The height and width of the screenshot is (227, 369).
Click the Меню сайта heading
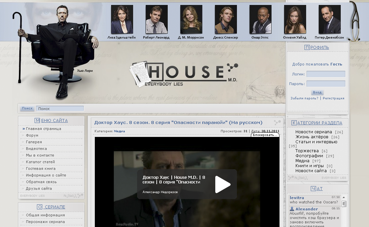(x=51, y=121)
